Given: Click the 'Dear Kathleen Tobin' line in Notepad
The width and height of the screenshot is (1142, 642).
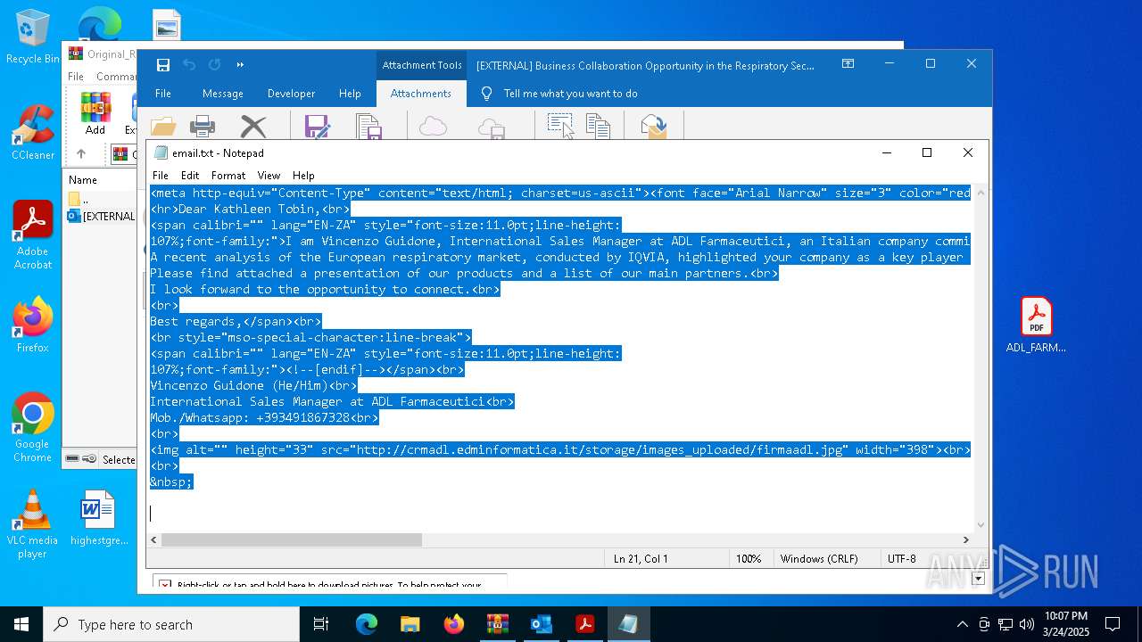Looking at the screenshot, I should (251, 209).
